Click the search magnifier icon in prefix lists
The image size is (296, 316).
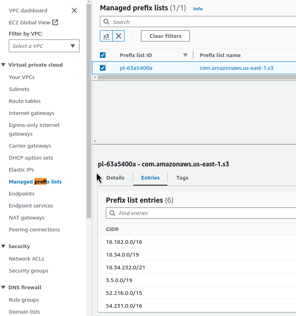pos(106,22)
